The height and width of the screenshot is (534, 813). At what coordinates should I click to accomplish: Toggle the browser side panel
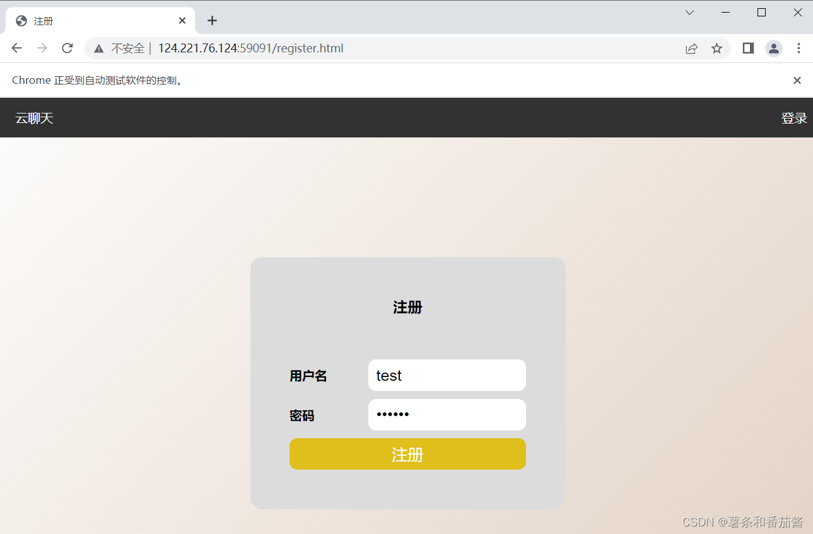click(748, 49)
